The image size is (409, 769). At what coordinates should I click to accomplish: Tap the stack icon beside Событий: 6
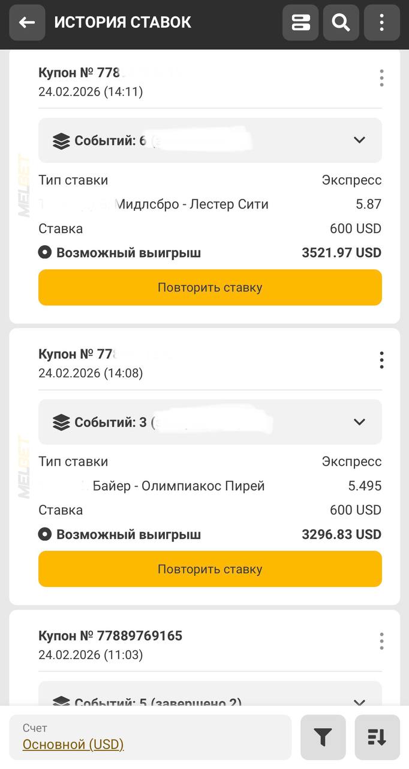click(x=61, y=141)
